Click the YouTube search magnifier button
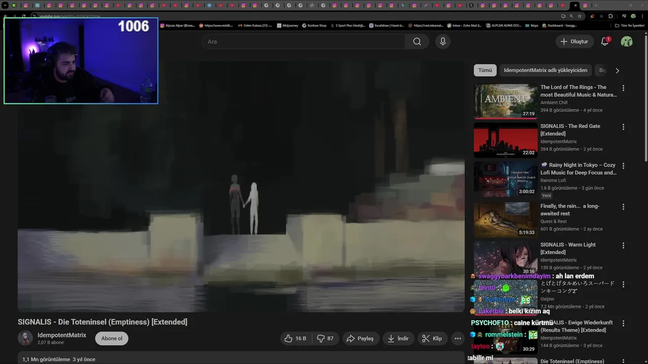 coord(417,41)
